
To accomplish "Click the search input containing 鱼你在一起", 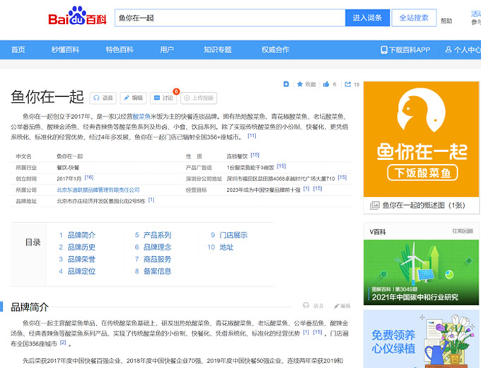I will [x=230, y=18].
